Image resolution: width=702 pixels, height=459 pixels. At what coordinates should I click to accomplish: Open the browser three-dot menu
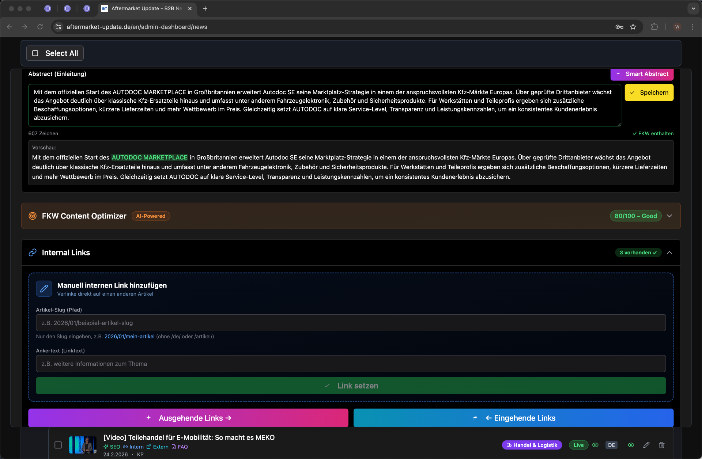coord(692,27)
